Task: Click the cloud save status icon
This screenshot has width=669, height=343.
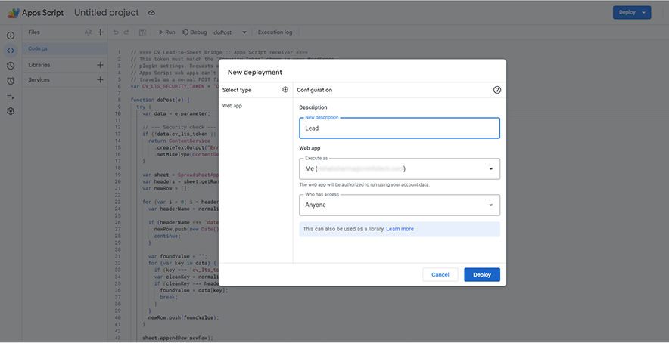Action: click(151, 13)
